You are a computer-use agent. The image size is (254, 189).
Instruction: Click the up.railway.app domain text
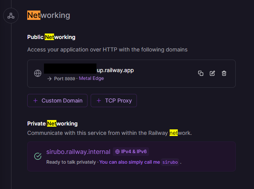[x=115, y=70]
